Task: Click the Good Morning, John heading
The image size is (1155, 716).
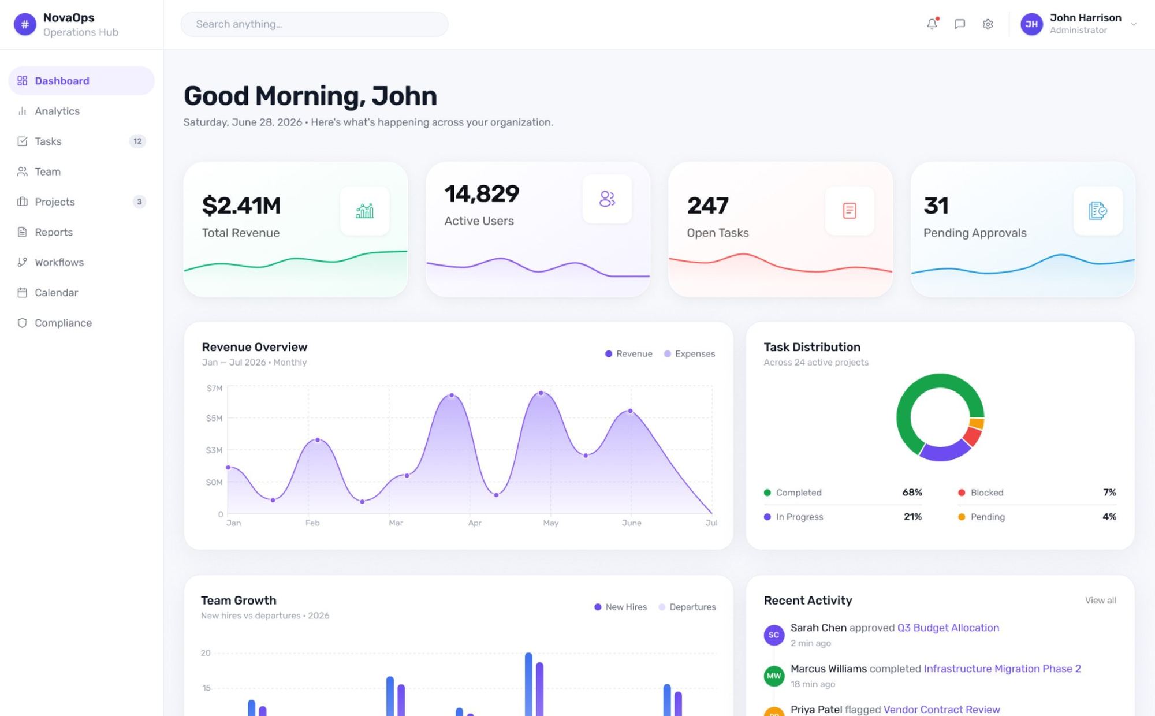Action: click(x=310, y=96)
